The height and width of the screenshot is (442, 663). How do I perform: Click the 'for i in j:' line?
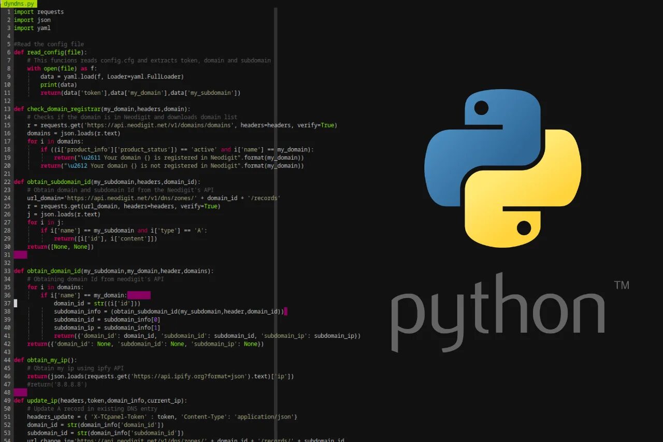pos(46,222)
